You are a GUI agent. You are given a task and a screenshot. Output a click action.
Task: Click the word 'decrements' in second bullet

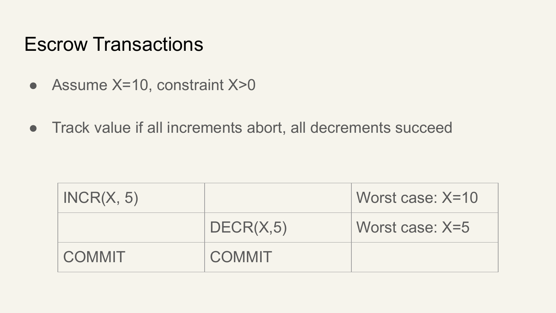(x=351, y=128)
